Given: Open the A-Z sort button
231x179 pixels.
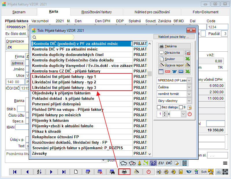Looking at the screenshot, I should (39, 172).
